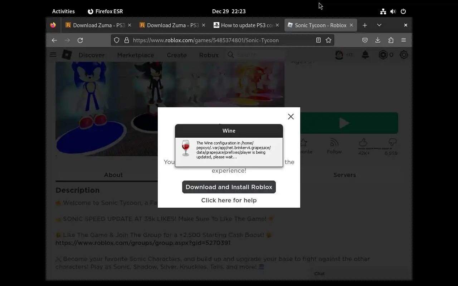The image size is (458, 286).
Task: Bookmark this page with the star
Action: [x=328, y=40]
